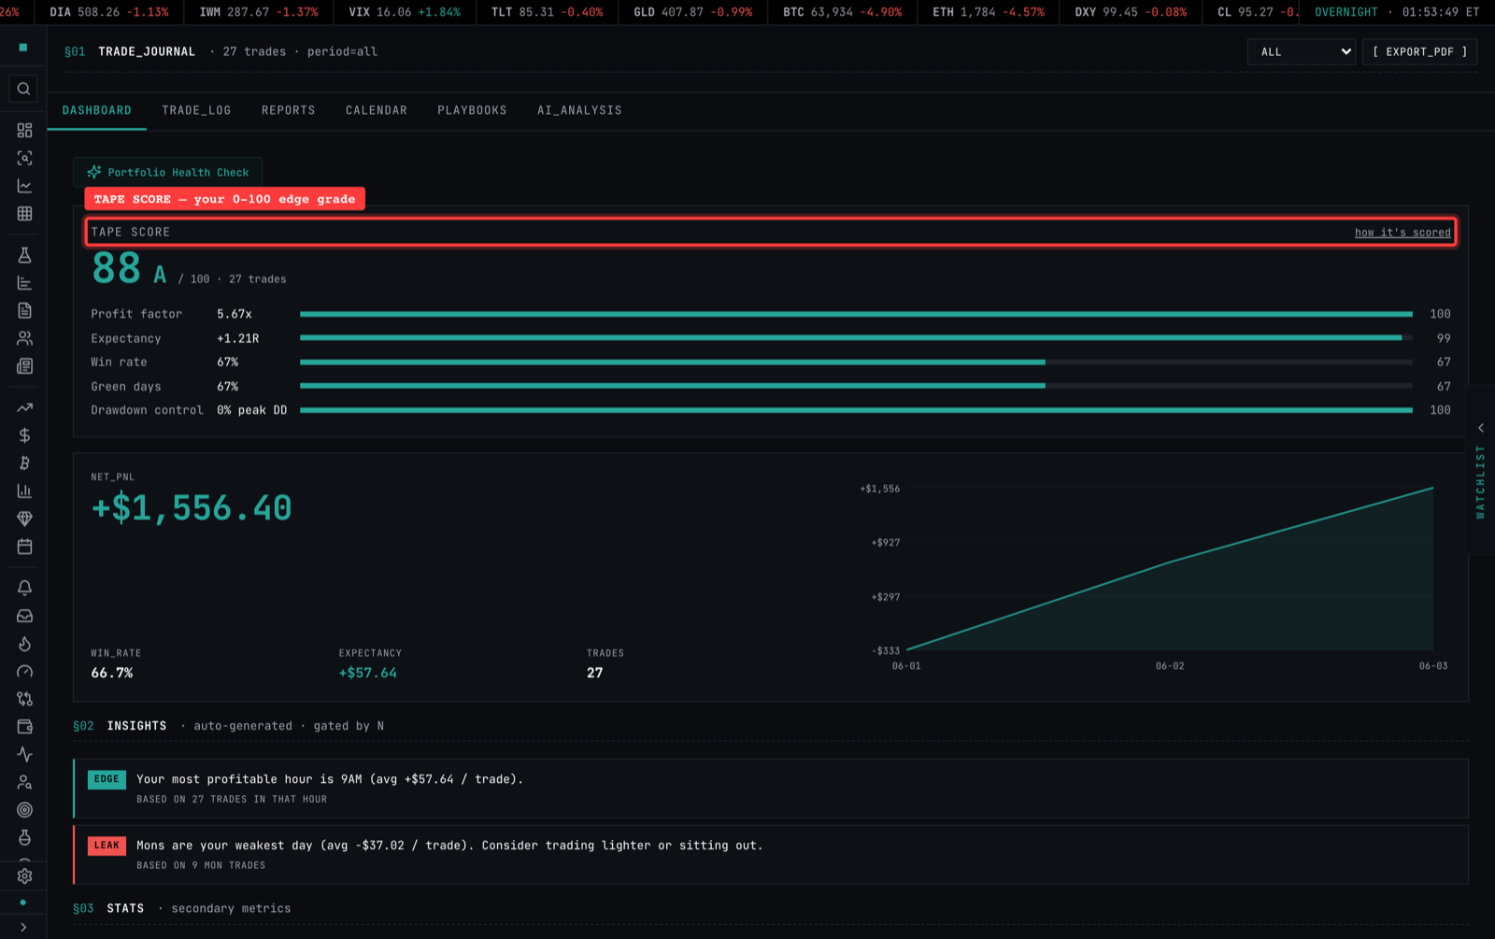
Task: Open the round flask icon in sidebar
Action: [24, 837]
